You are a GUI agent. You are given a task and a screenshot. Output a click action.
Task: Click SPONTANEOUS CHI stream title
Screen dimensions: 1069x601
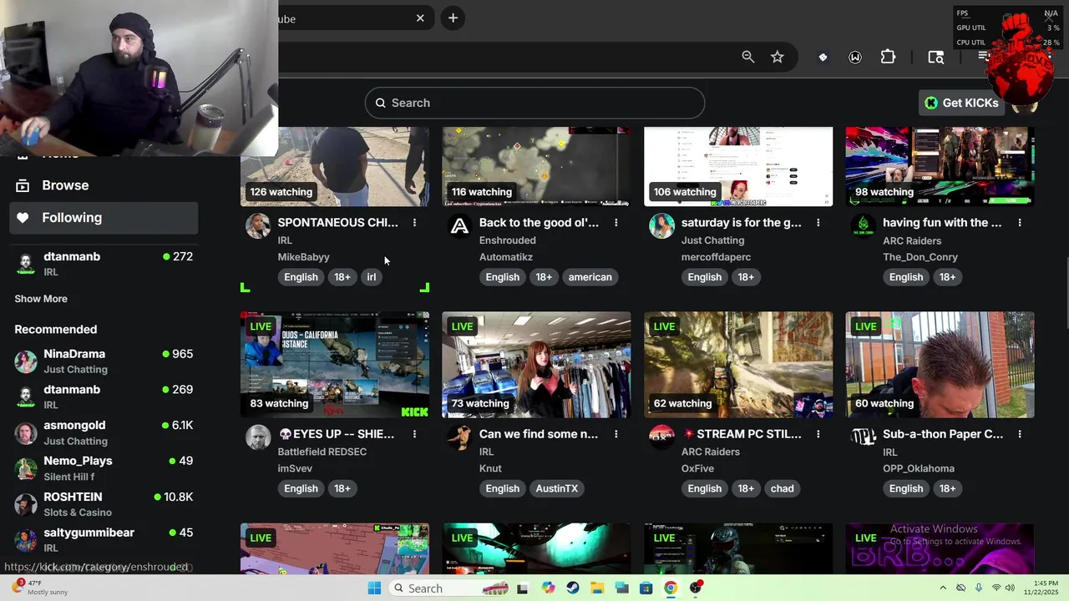337,223
